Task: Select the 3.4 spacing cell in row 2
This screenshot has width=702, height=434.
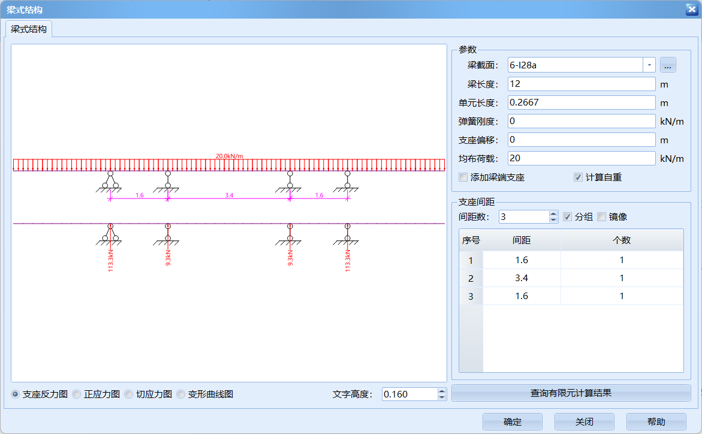Action: (521, 278)
